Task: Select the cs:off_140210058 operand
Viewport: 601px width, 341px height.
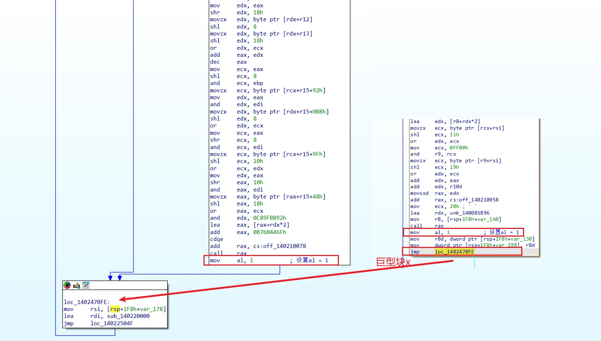Action: pyautogui.click(x=474, y=200)
